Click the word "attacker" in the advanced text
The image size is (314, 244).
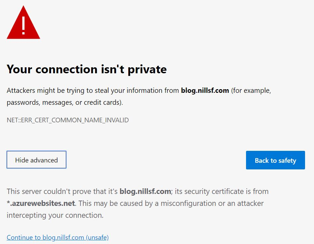[250, 203]
